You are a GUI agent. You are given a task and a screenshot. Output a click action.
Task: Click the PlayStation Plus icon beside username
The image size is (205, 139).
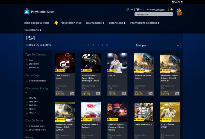tap(172, 9)
